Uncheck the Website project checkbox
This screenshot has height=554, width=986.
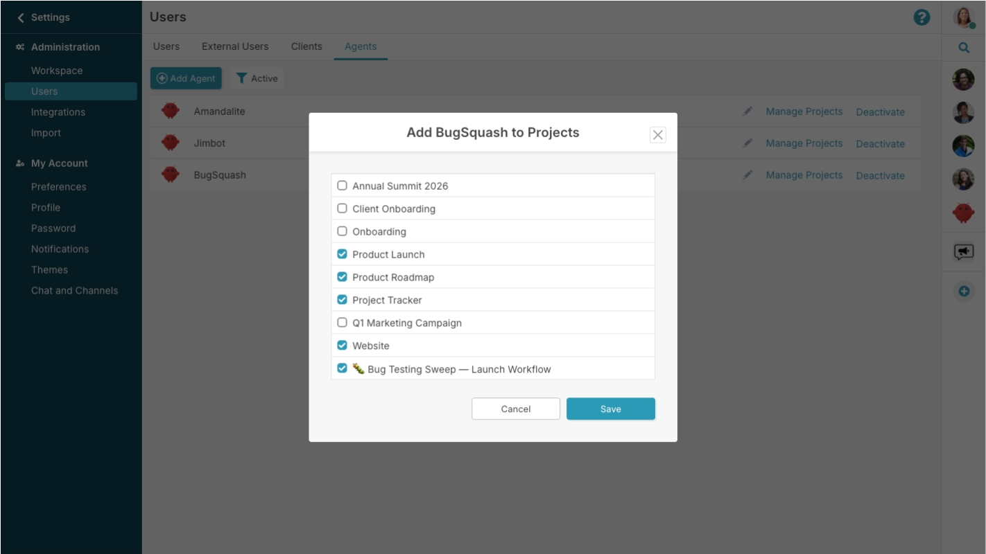click(x=342, y=346)
